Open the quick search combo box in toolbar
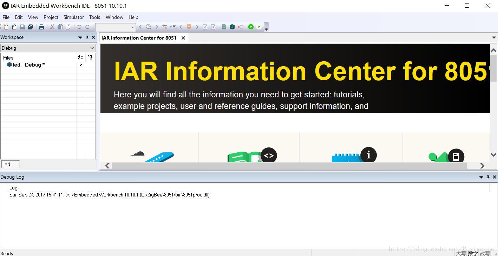The image size is (498, 256). click(x=116, y=27)
